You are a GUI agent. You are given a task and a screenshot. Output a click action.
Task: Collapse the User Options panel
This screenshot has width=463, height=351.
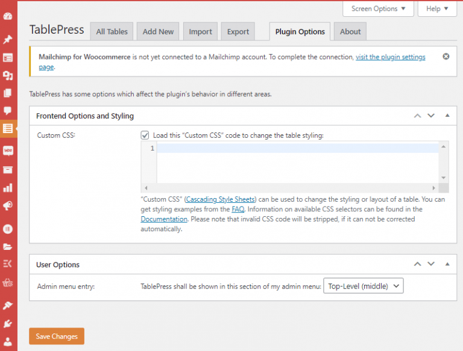[447, 264]
